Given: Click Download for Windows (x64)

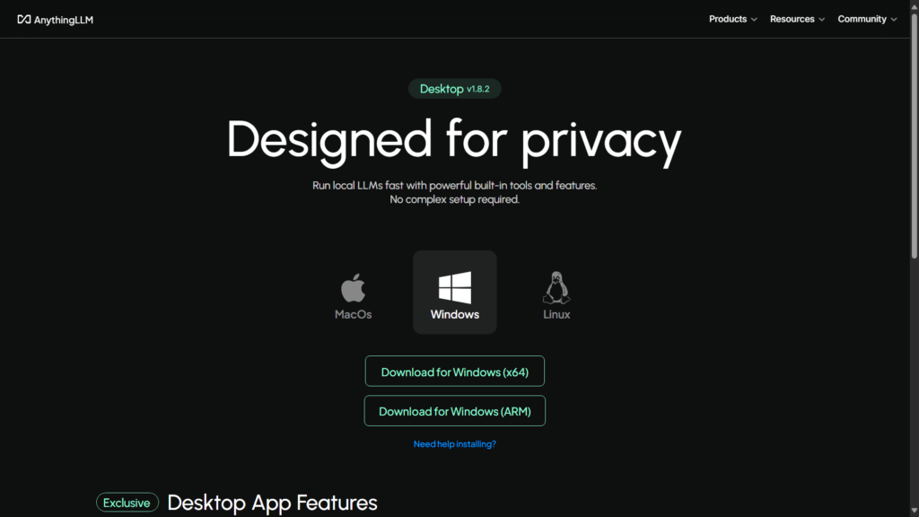Looking at the screenshot, I should [x=455, y=372].
